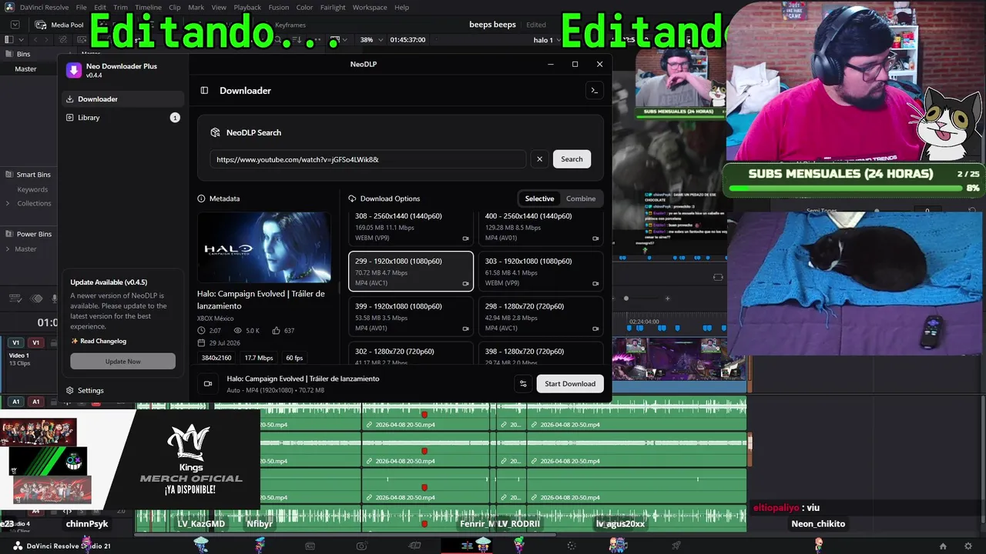Select the Keywords smart bin
The width and height of the screenshot is (986, 554).
pyautogui.click(x=32, y=189)
